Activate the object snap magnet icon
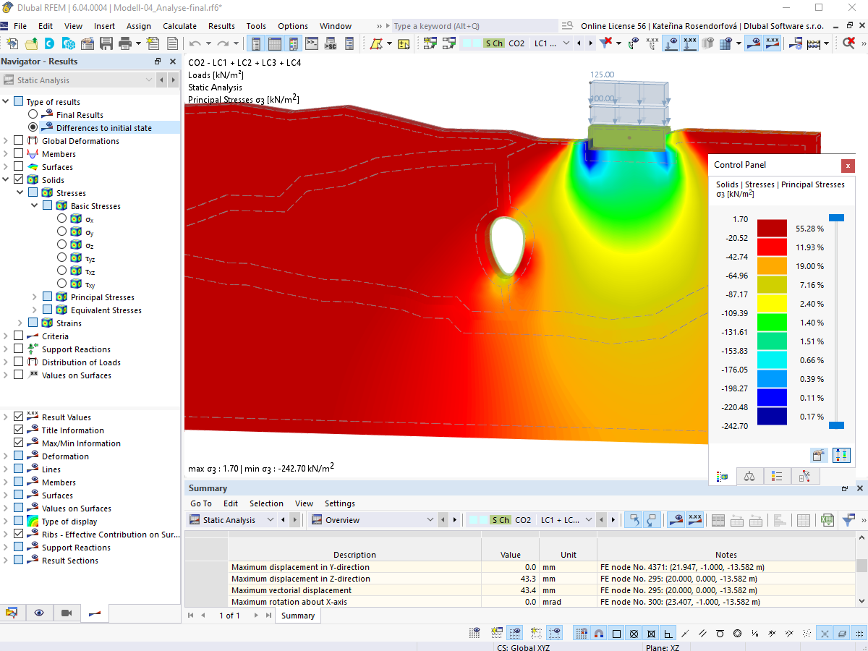 597,632
